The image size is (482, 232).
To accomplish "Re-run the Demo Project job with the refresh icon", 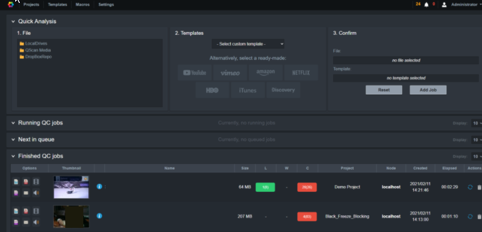I will point(470,187).
